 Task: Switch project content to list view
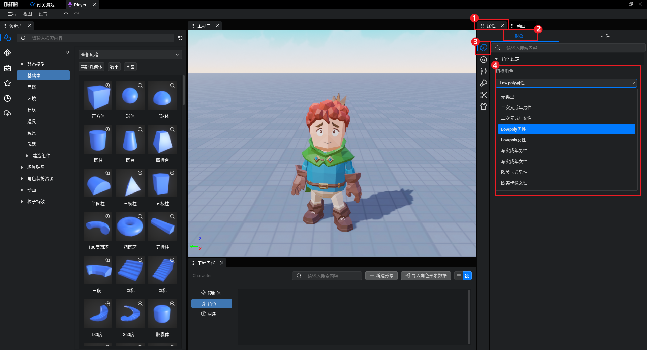click(459, 276)
